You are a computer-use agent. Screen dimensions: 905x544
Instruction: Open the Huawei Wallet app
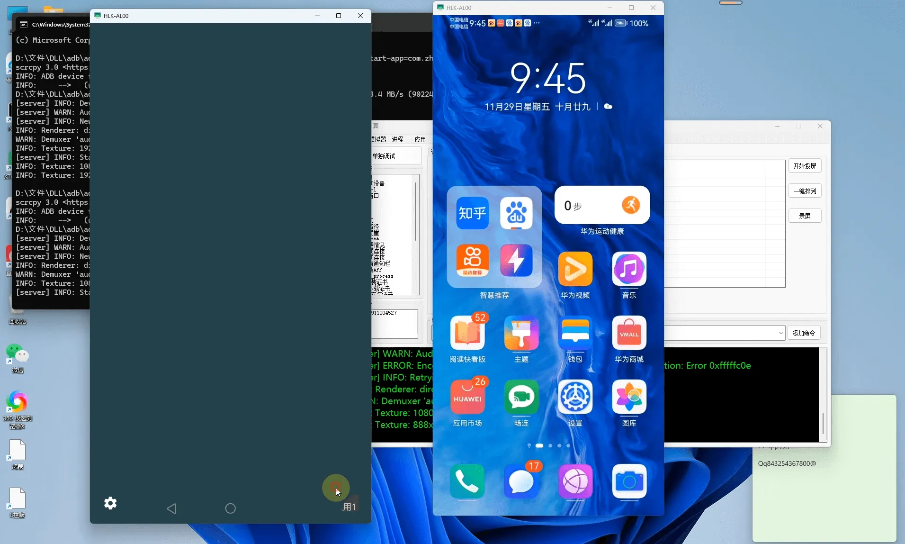[x=575, y=333]
